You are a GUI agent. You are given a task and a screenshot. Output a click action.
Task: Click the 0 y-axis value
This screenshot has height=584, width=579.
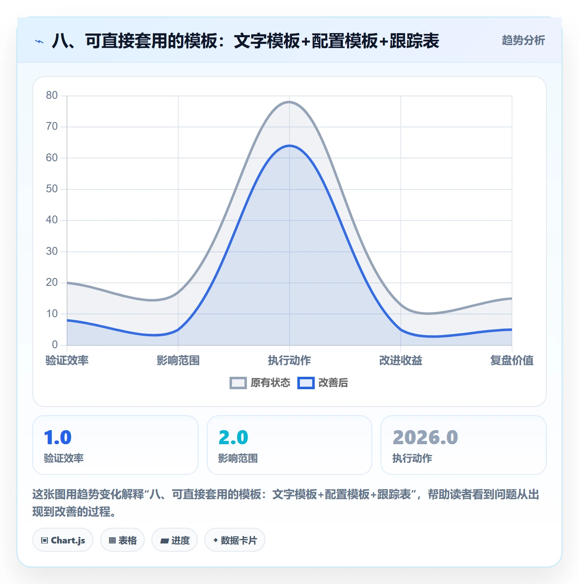(x=55, y=345)
